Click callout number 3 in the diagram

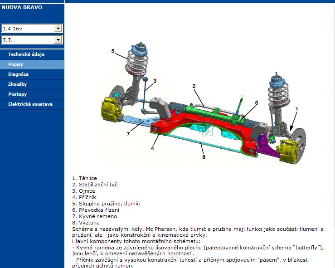pyautogui.click(x=155, y=81)
